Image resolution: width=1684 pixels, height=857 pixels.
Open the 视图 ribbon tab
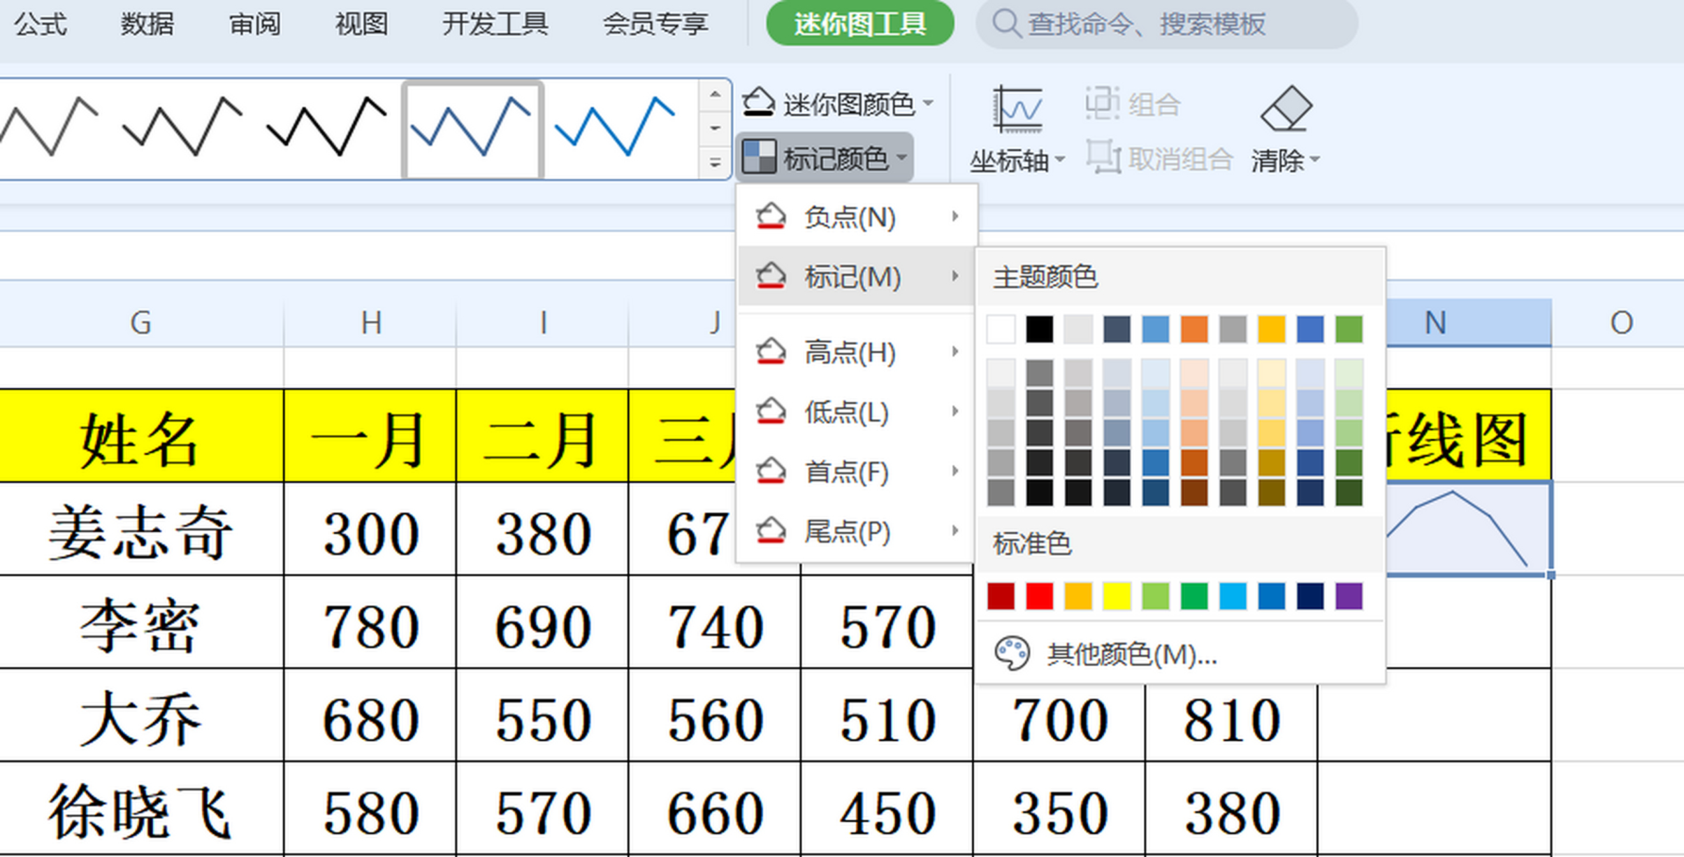point(362,25)
